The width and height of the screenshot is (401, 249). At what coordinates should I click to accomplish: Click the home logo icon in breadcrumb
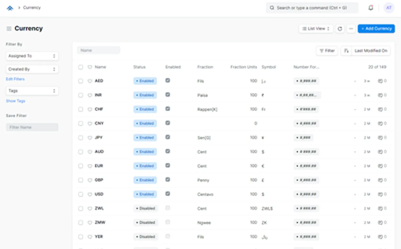tap(10, 8)
